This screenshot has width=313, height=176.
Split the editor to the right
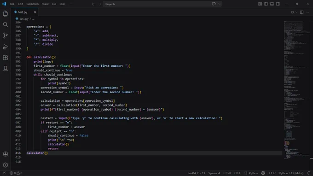click(x=301, y=12)
